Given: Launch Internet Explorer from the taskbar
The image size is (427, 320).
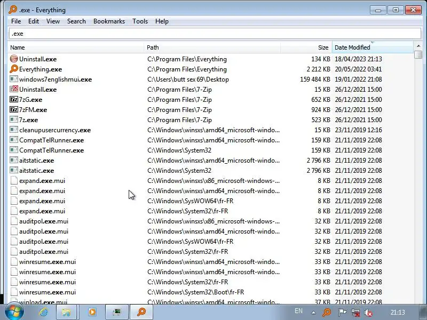Looking at the screenshot, I should [43, 312].
